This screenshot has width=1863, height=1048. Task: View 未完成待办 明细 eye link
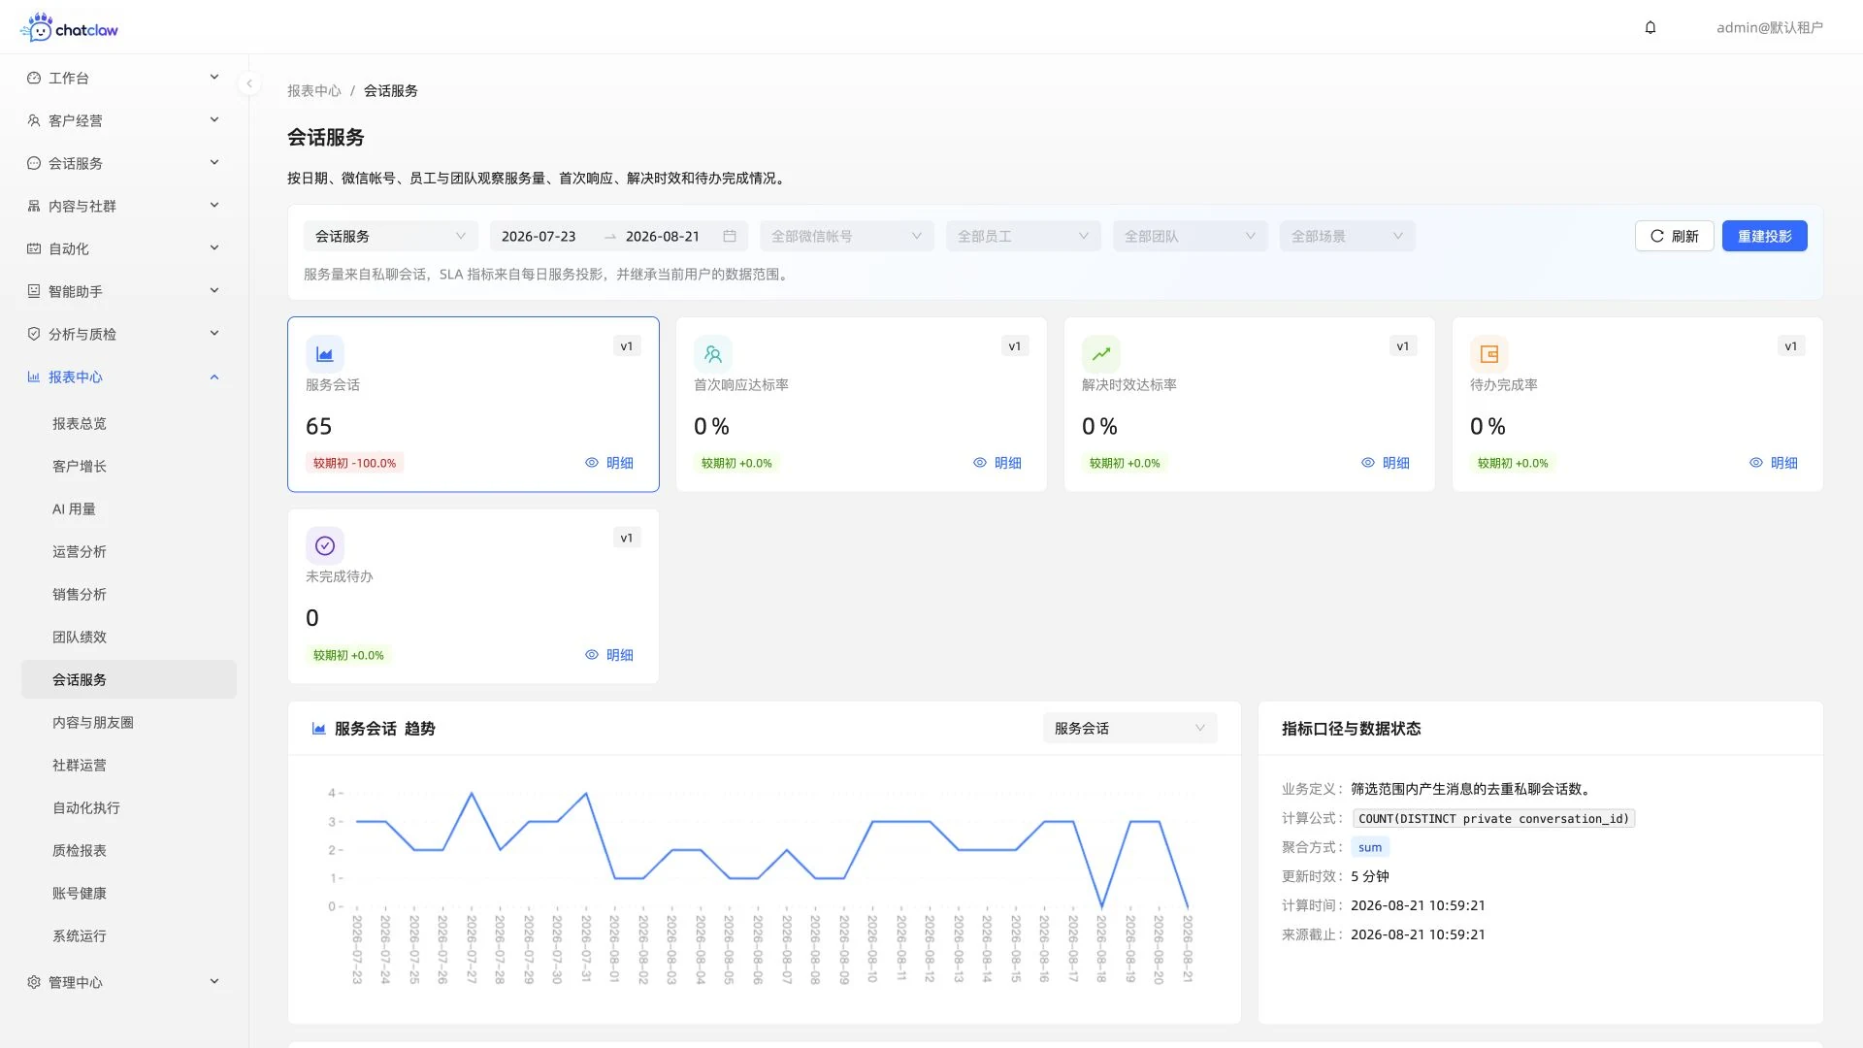pyautogui.click(x=609, y=655)
